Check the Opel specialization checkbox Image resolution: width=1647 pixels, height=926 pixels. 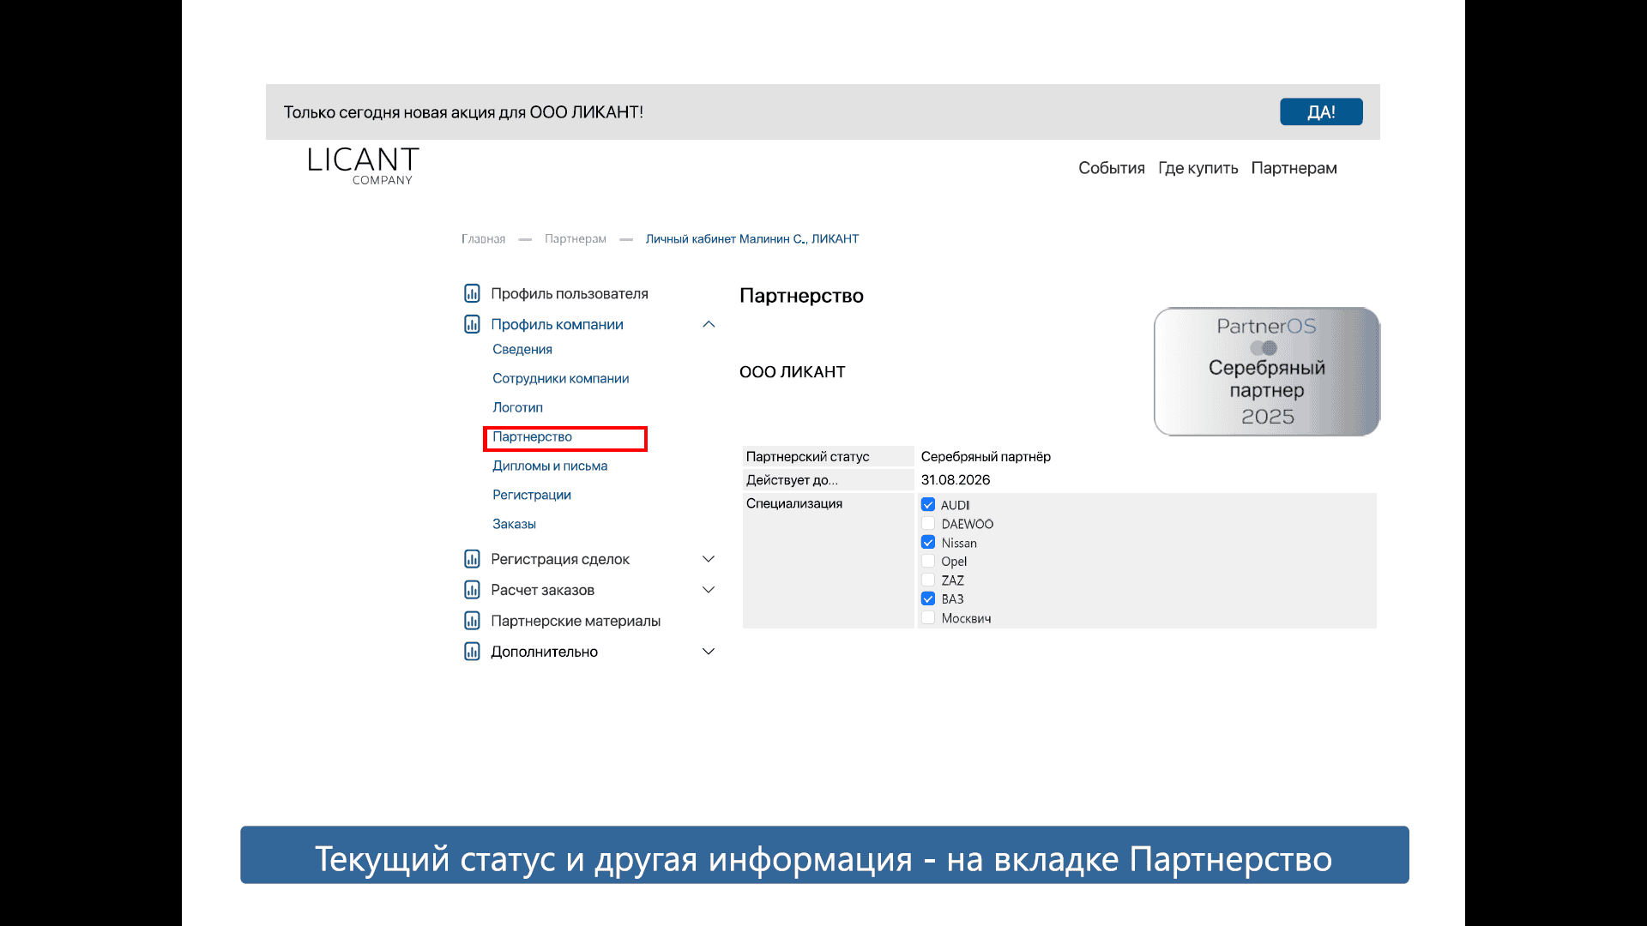click(x=928, y=562)
